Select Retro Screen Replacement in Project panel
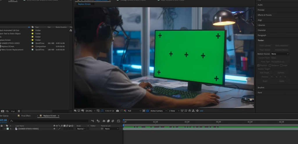 12,50
